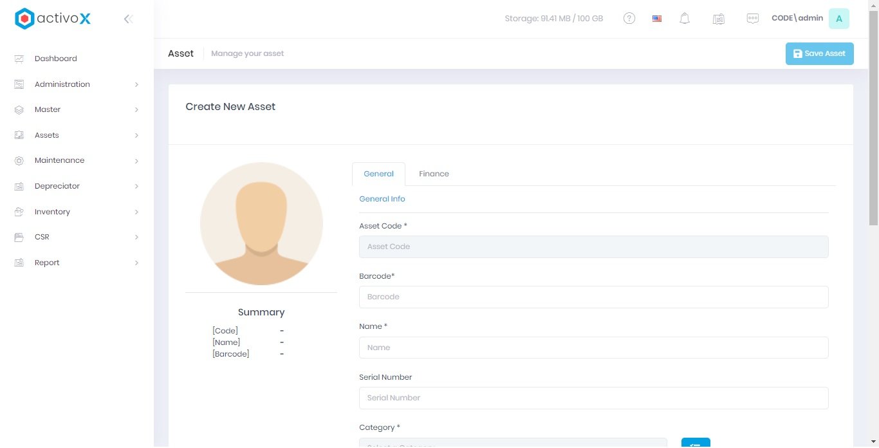Focus the Serial Number field
Screen dimensions: 879x448
[593, 398]
